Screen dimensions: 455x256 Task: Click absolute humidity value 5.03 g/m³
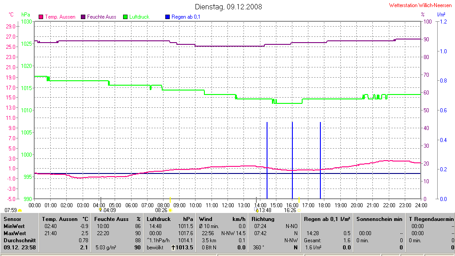106,248
